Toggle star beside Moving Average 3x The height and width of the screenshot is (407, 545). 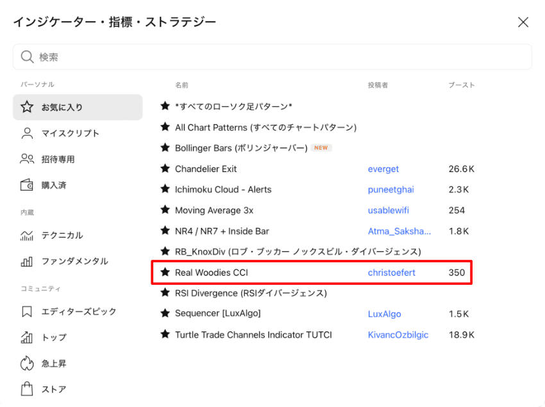click(165, 210)
